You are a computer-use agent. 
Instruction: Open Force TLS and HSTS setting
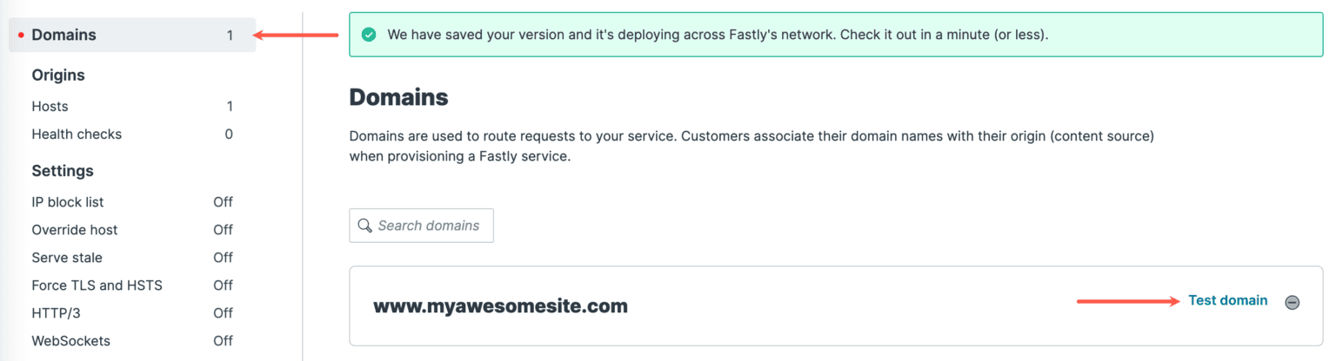[x=132, y=286]
